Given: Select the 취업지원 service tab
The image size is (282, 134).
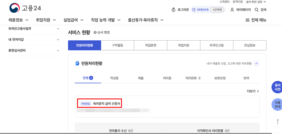Looking at the screenshot, I should pyautogui.click(x=184, y=45).
